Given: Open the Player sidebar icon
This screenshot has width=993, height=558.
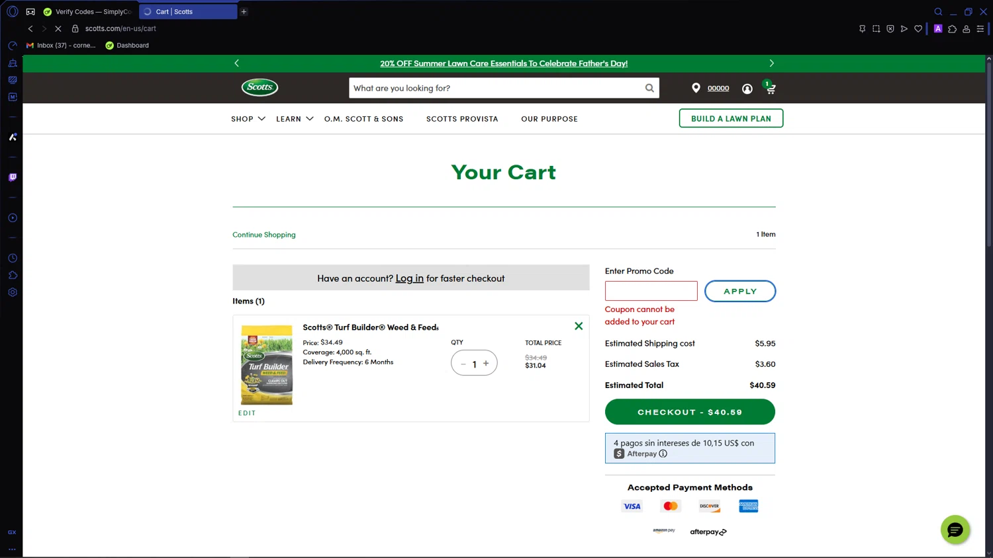Looking at the screenshot, I should pos(13,218).
